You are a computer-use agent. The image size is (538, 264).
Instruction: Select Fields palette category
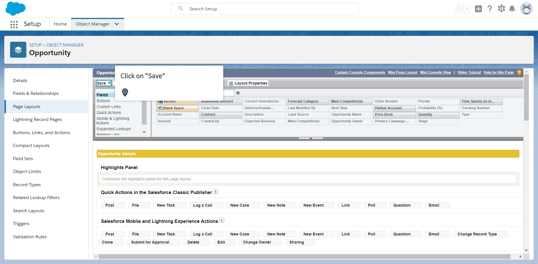pyautogui.click(x=102, y=95)
